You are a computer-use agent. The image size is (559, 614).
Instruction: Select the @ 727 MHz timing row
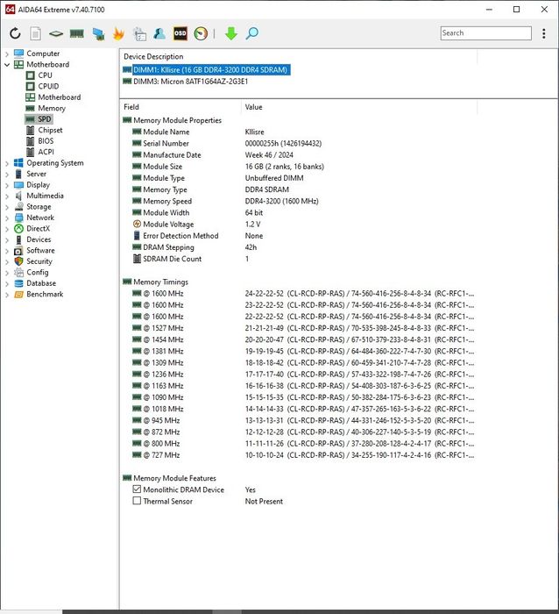pos(297,455)
